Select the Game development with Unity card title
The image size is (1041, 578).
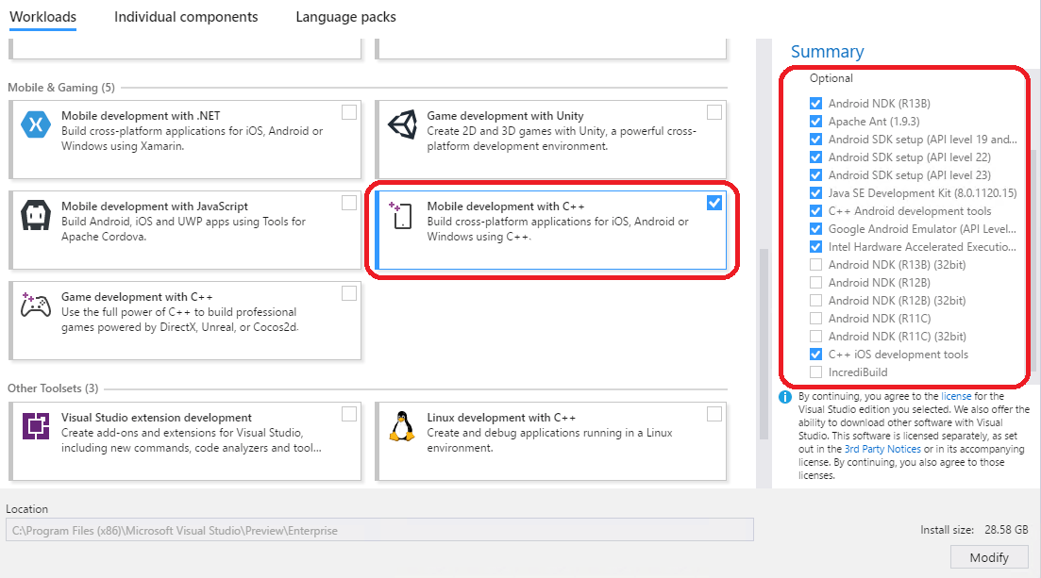[505, 115]
